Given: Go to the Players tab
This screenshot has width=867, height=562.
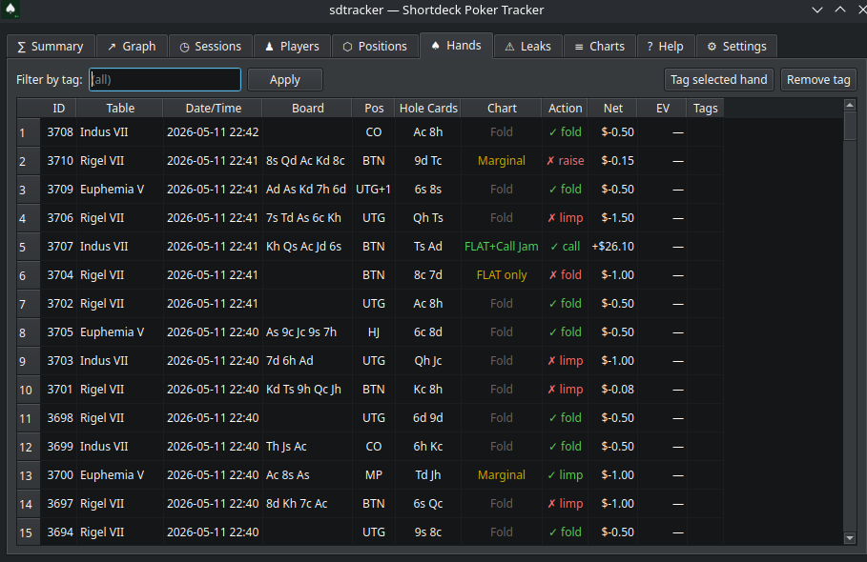Looking at the screenshot, I should coord(292,47).
